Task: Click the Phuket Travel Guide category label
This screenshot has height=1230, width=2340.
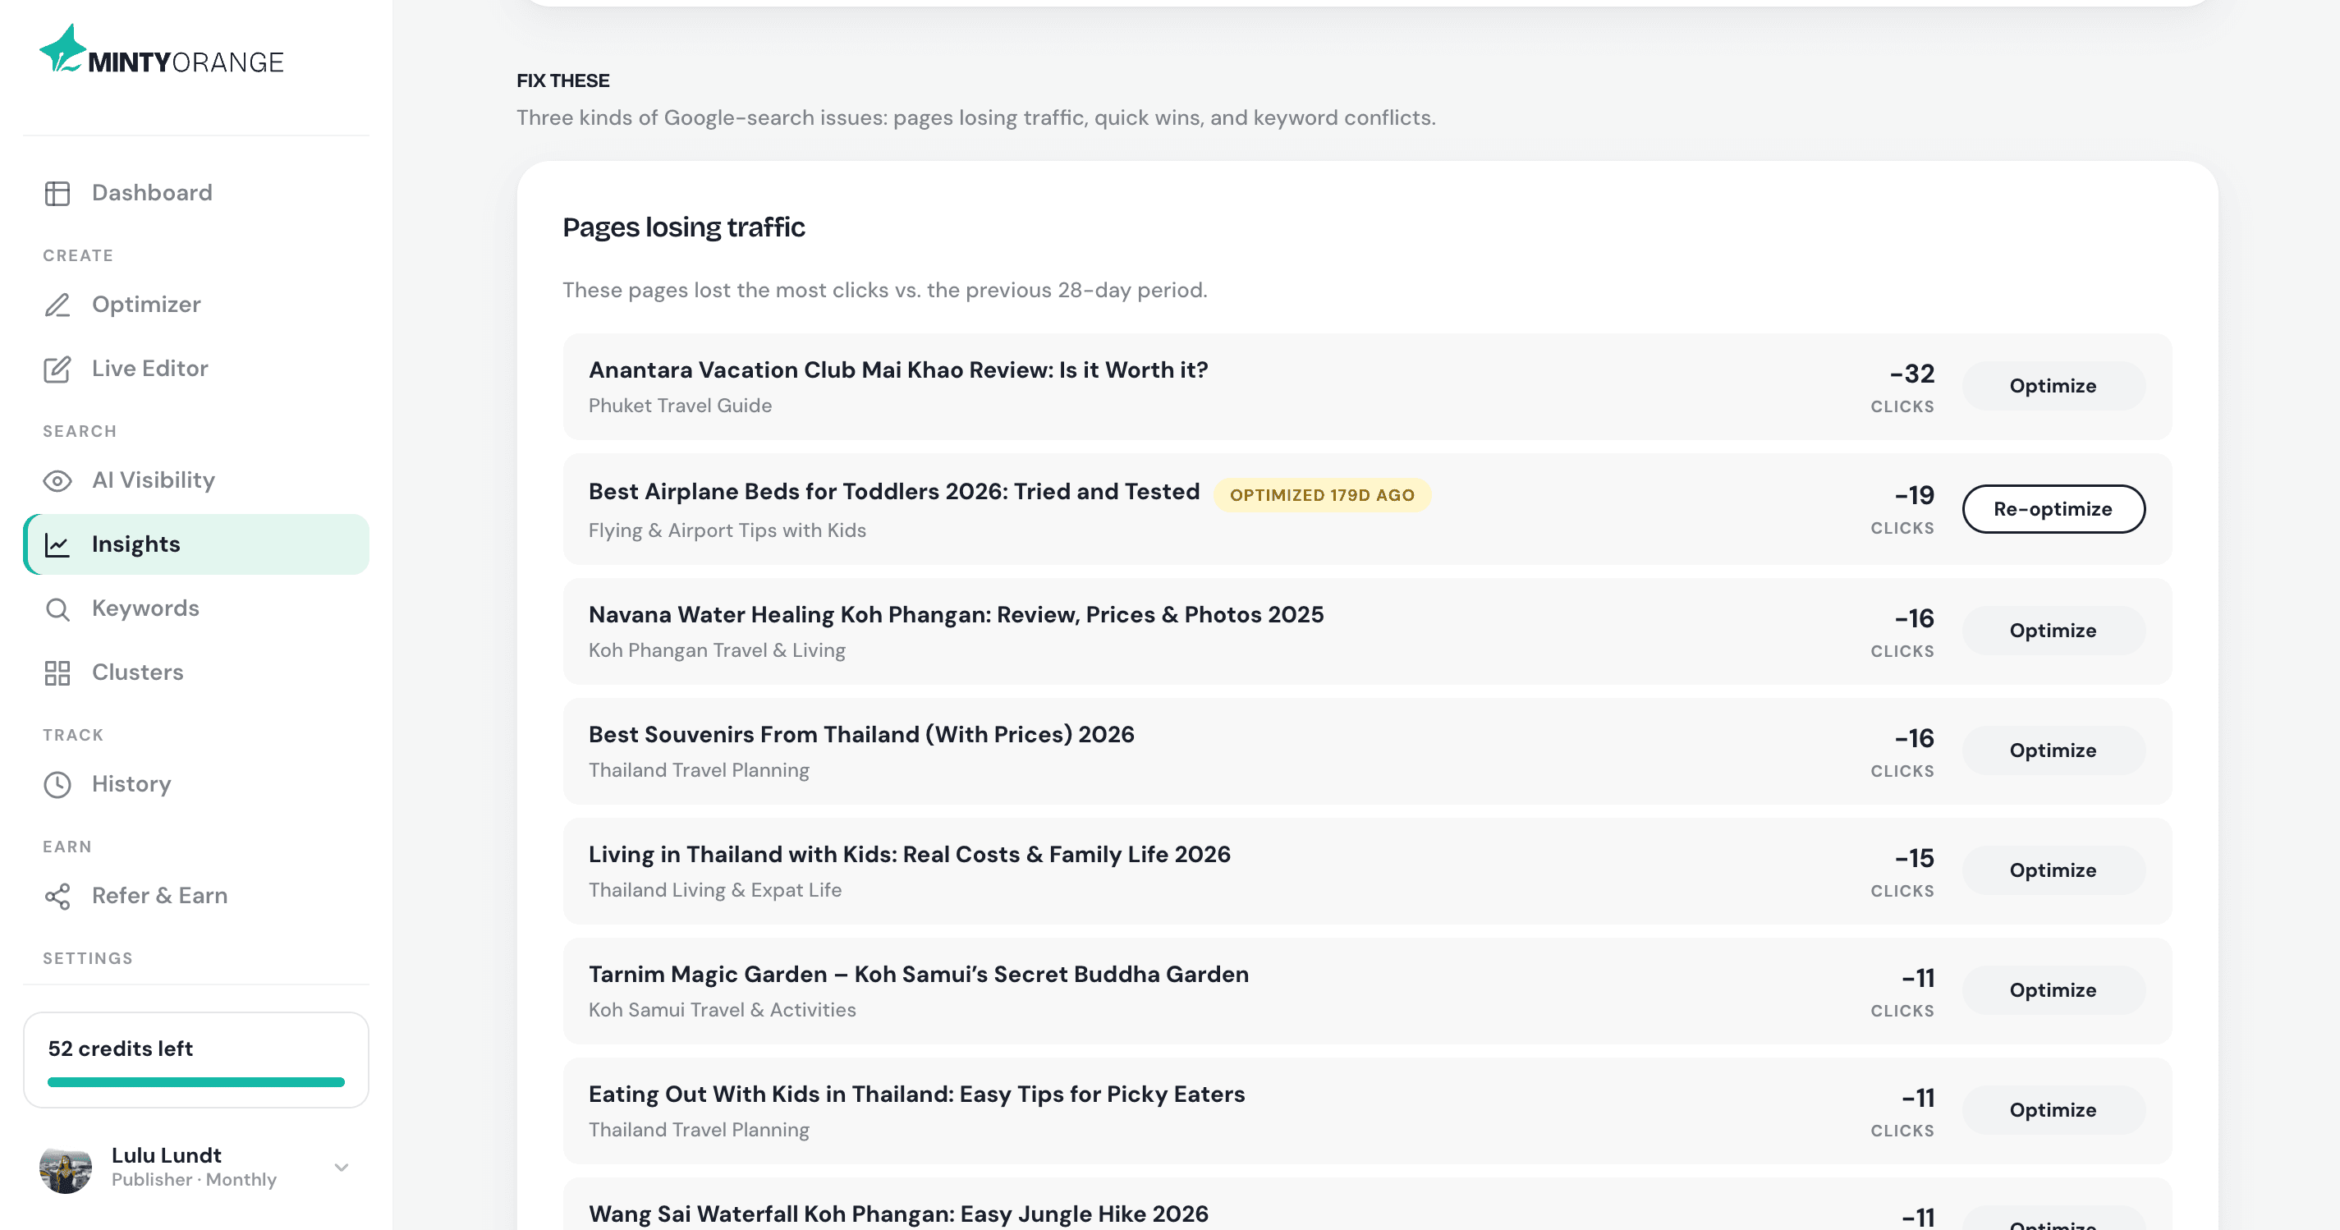Action: [681, 406]
